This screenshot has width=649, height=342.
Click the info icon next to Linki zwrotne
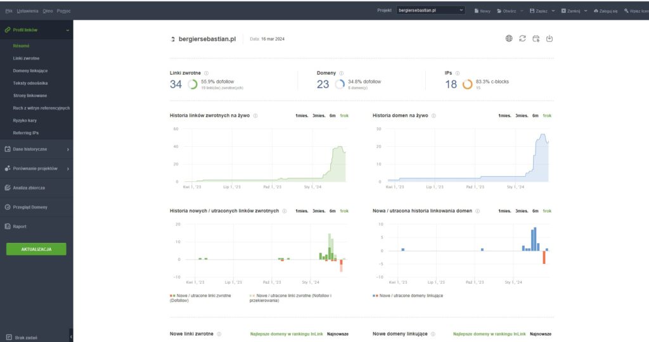click(x=207, y=73)
